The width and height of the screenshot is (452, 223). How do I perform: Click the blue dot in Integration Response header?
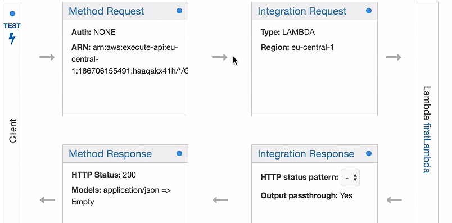pos(369,153)
